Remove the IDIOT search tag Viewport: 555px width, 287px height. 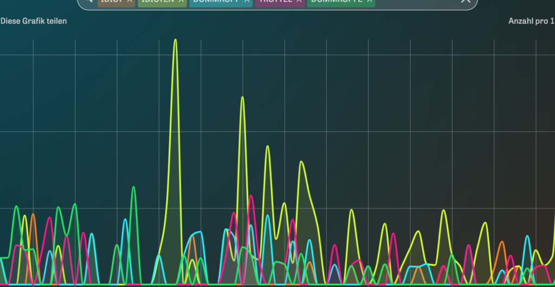pyautogui.click(x=129, y=2)
